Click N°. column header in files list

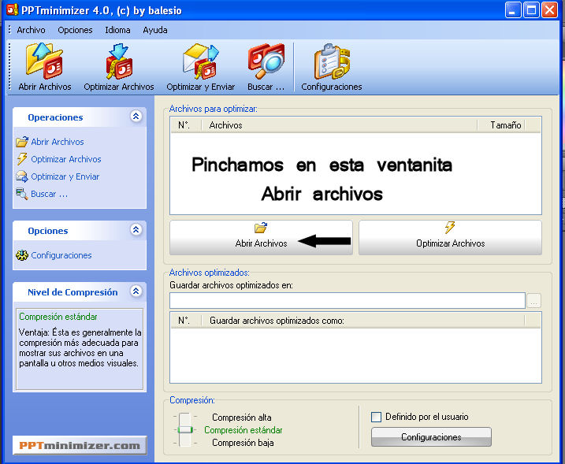[x=185, y=125]
